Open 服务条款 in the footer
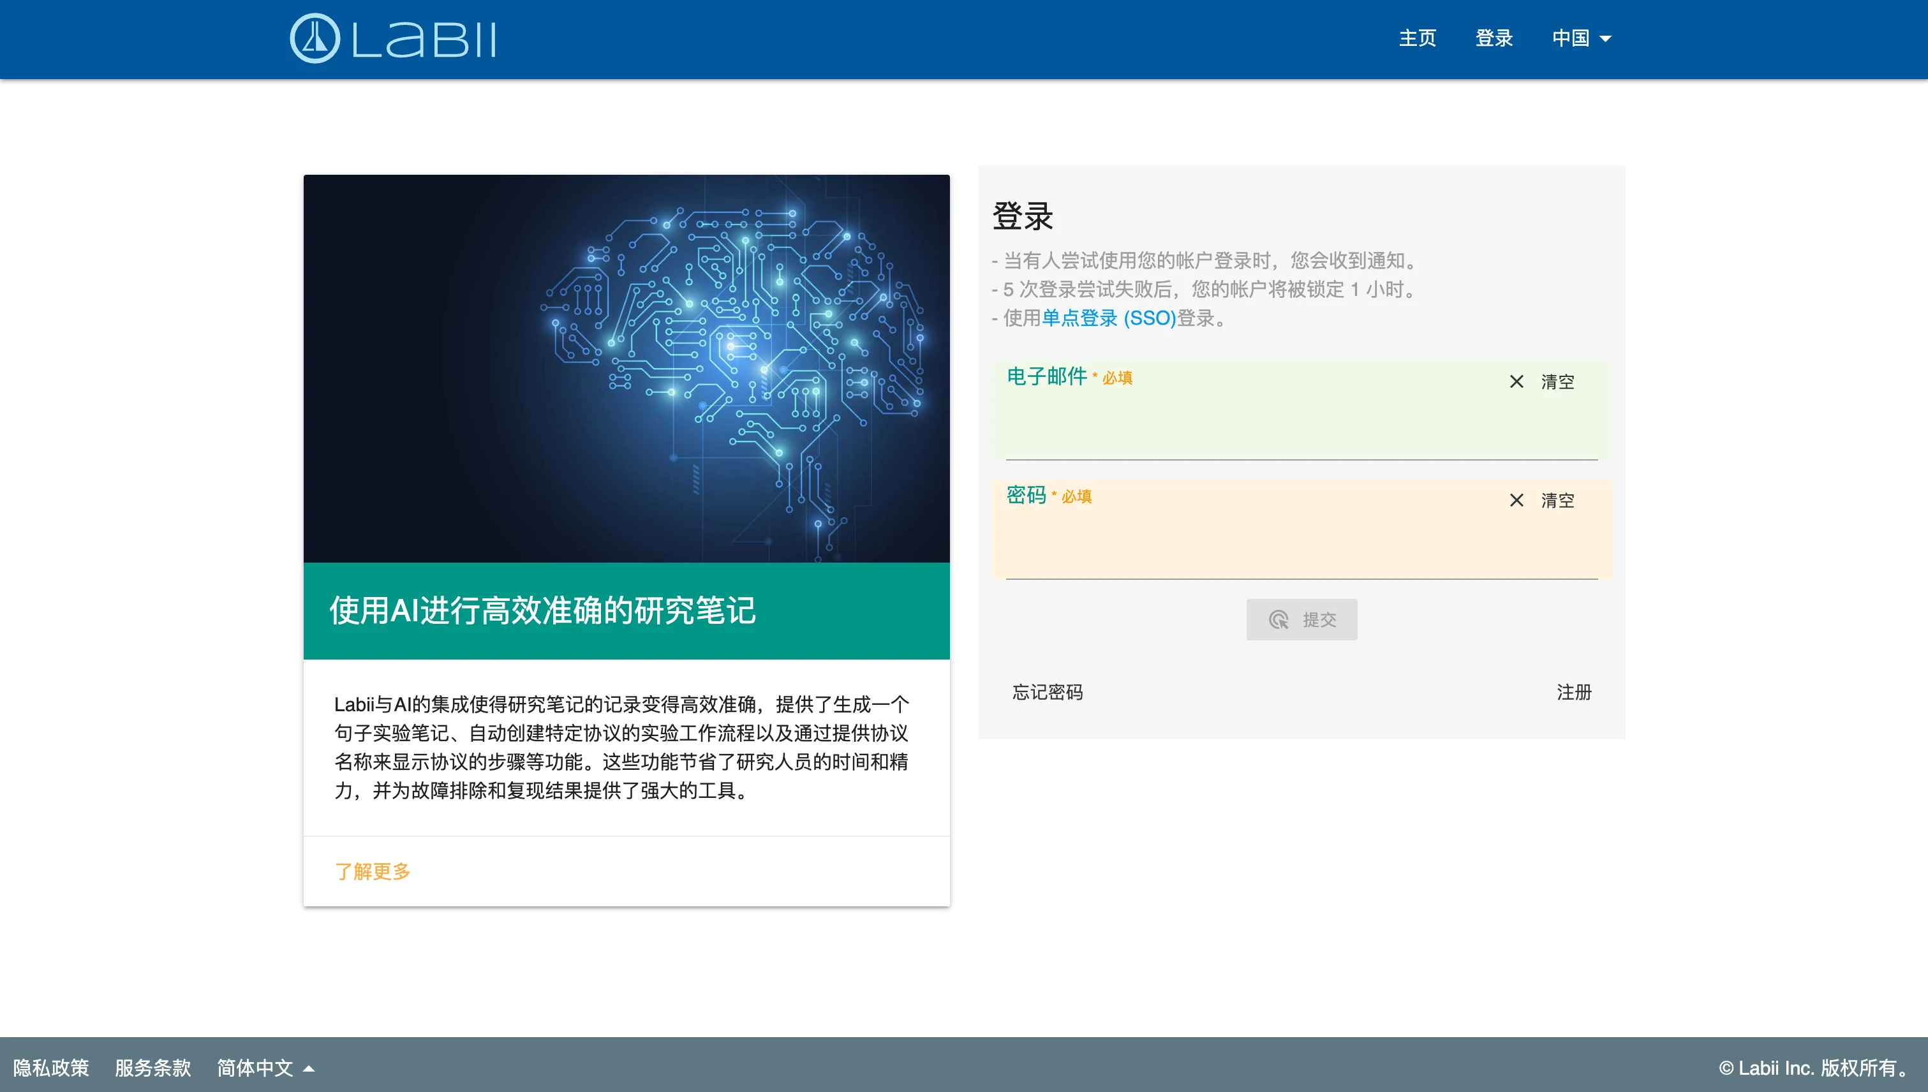 click(153, 1067)
